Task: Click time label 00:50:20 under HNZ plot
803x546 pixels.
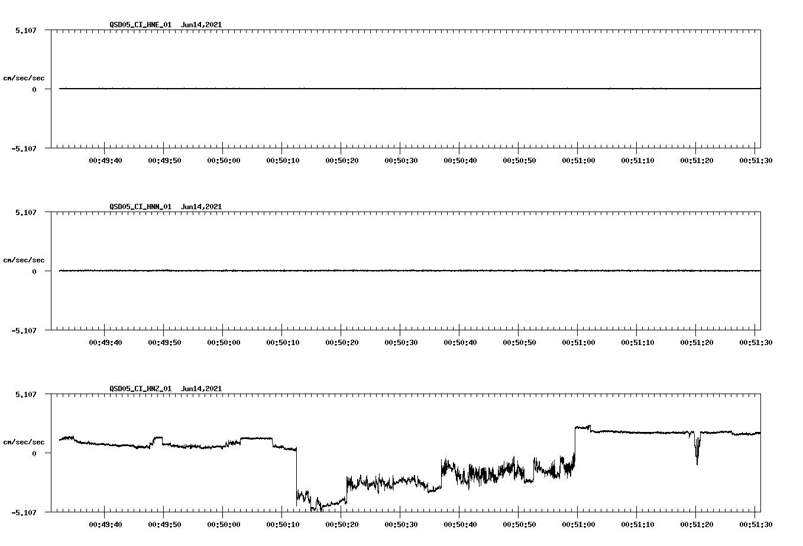Action: tap(342, 524)
